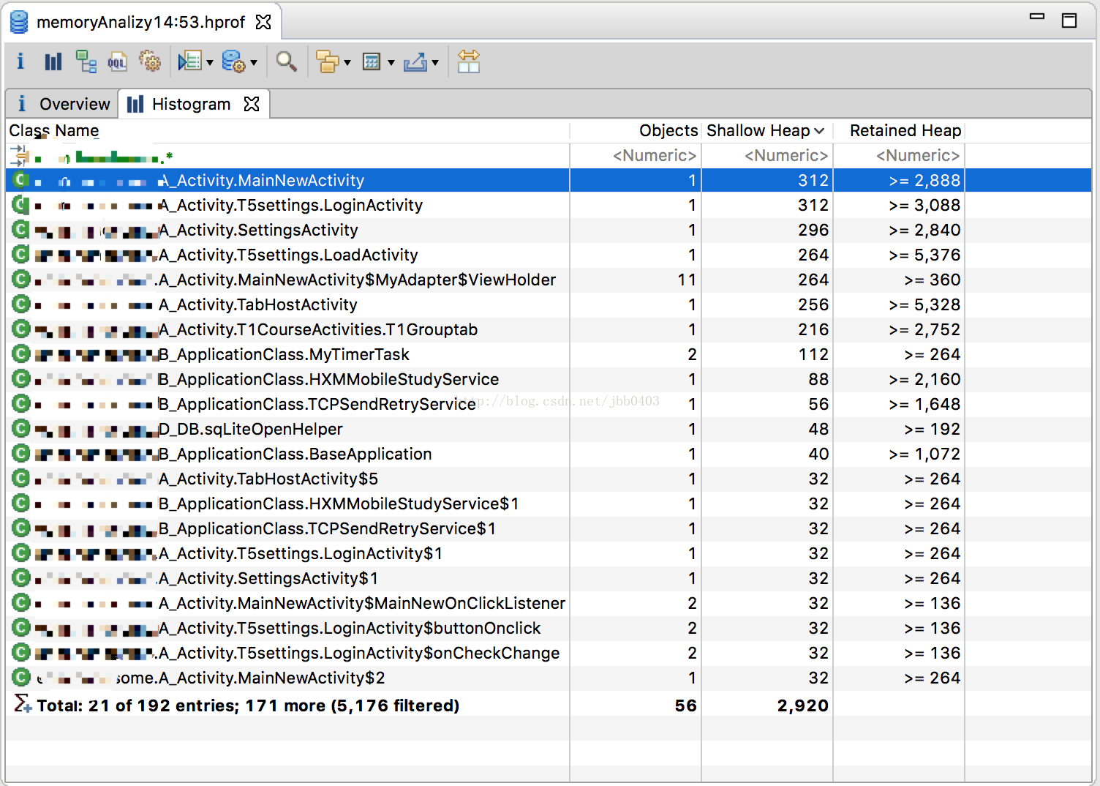Open the calculator dropdown arrow
This screenshot has height=786, width=1100.
391,63
